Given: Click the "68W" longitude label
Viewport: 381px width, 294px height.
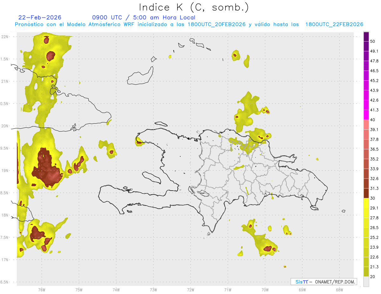Looking at the screenshot, I should (x=339, y=290).
